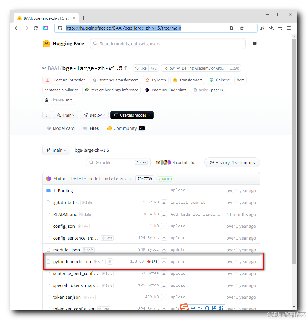Expand the Deploy dropdown
The height and width of the screenshot is (320, 307).
pos(94,115)
